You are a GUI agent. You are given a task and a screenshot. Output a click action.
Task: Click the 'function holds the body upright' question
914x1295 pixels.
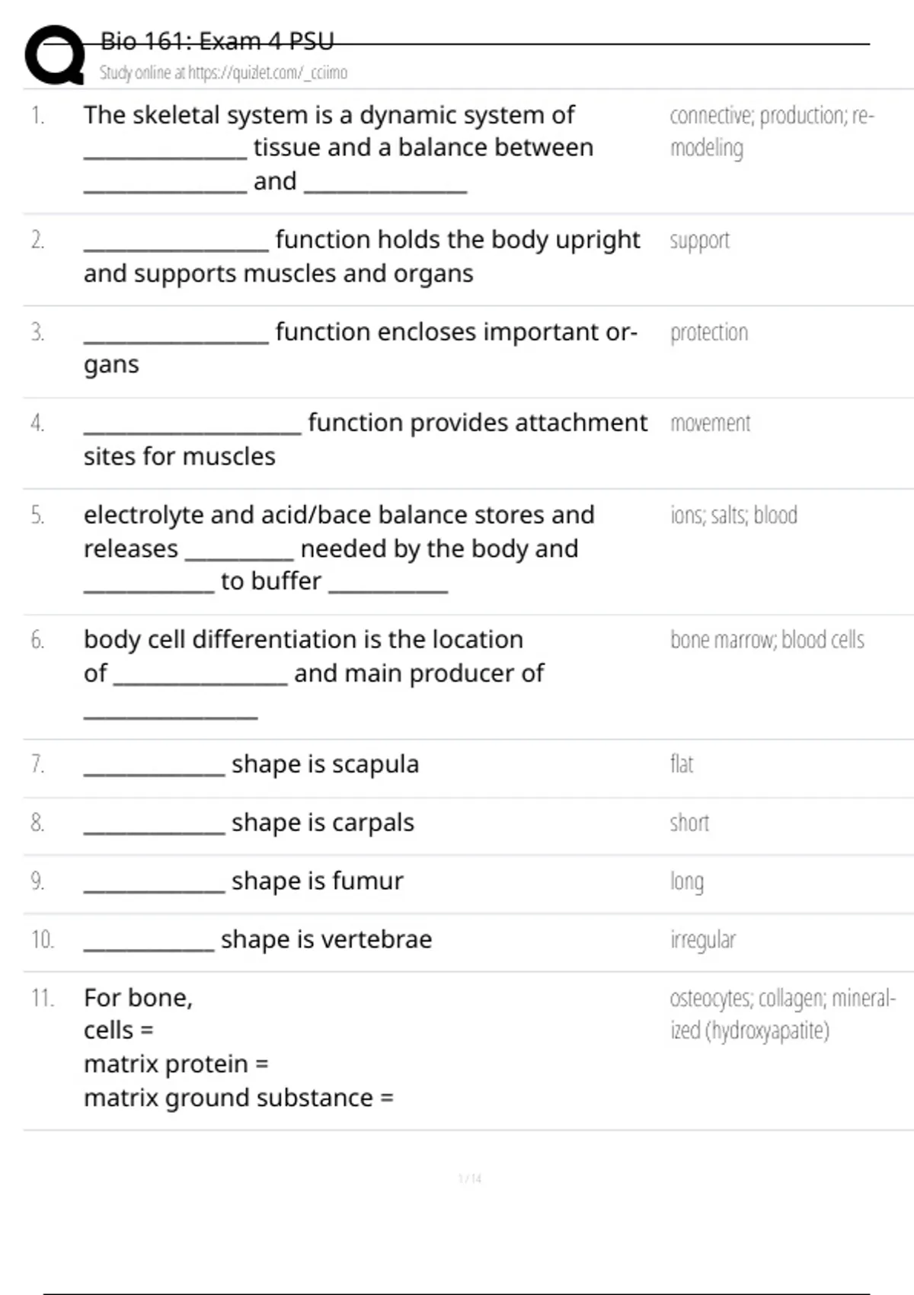point(457,241)
